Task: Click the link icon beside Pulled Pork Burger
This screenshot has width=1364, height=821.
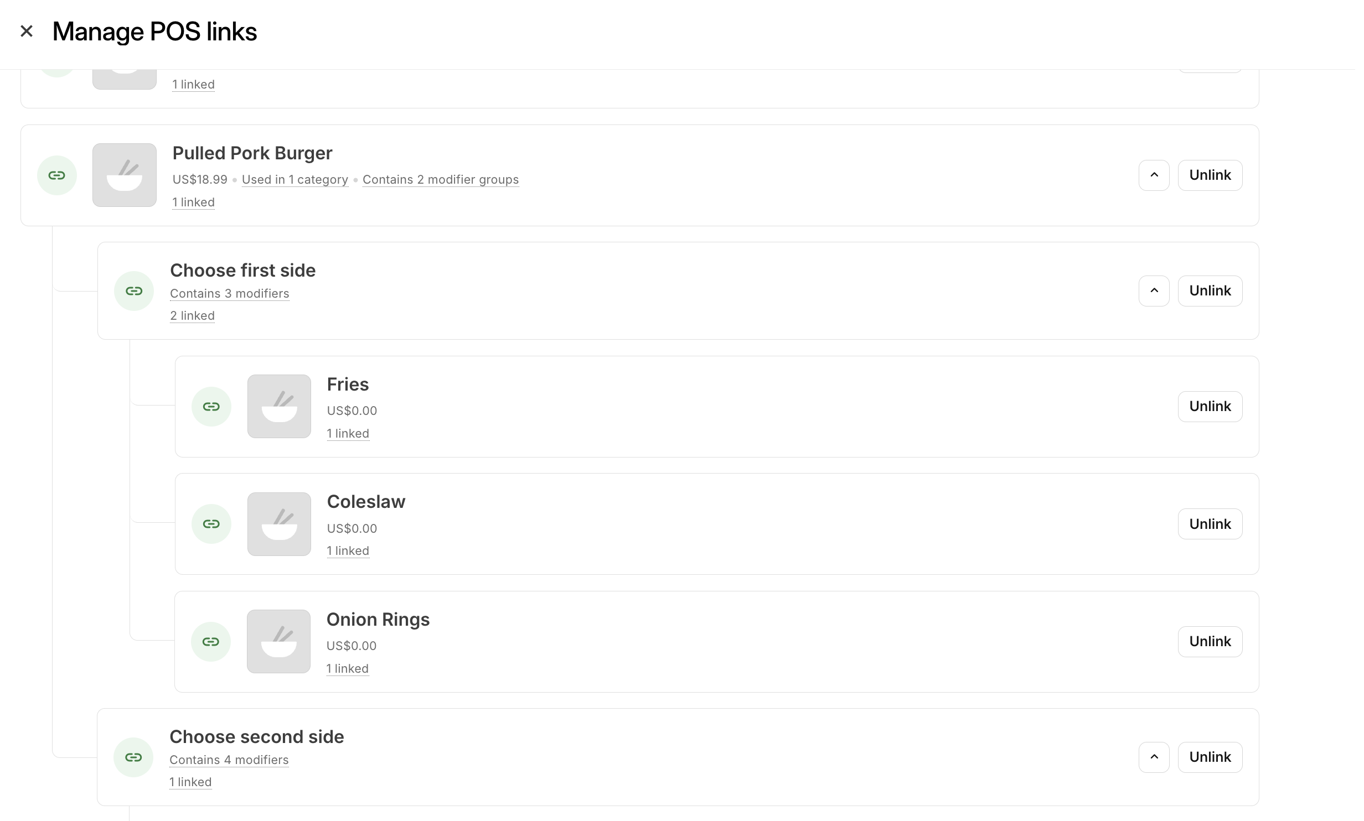Action: click(x=56, y=175)
